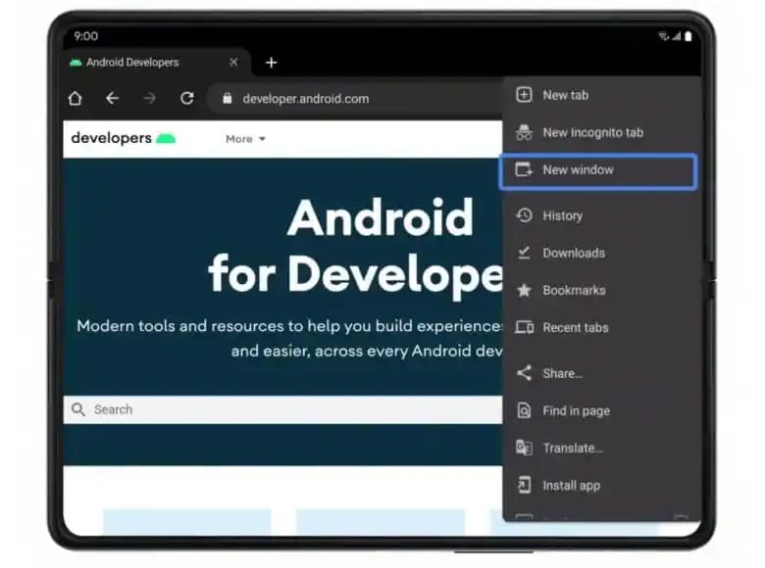Go back with the left arrow button
The image size is (765, 568).
pyautogui.click(x=112, y=98)
